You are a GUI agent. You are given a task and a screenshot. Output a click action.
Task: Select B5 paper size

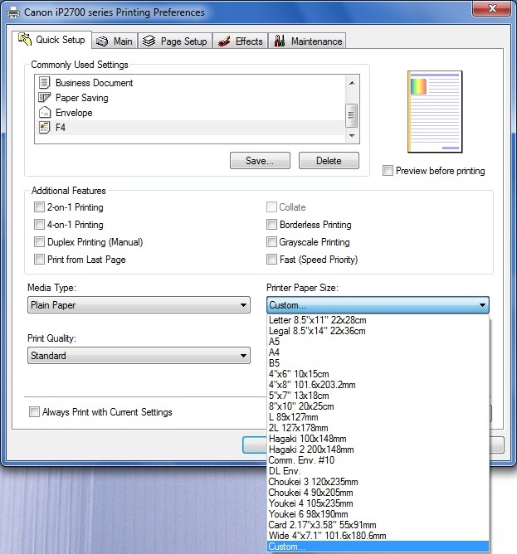tap(378, 363)
